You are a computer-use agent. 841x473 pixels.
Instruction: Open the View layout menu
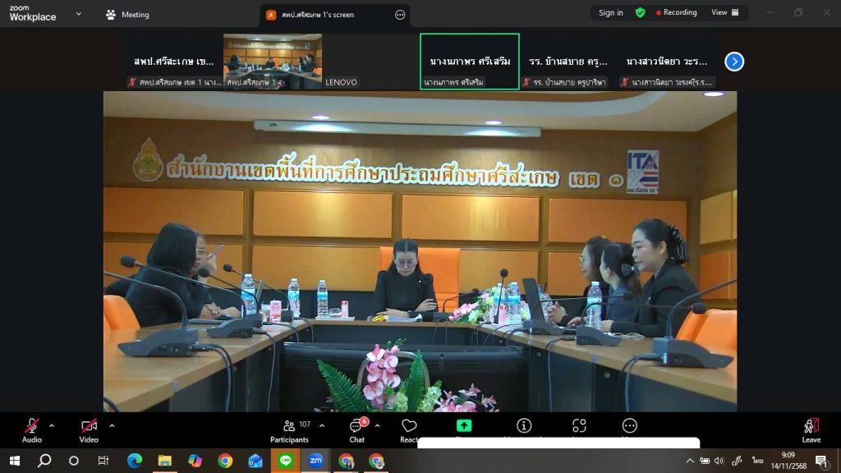pyautogui.click(x=724, y=12)
